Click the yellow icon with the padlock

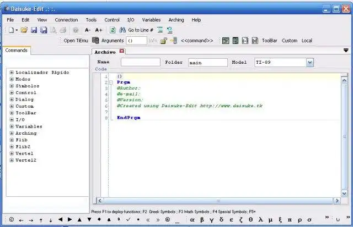(x=164, y=41)
